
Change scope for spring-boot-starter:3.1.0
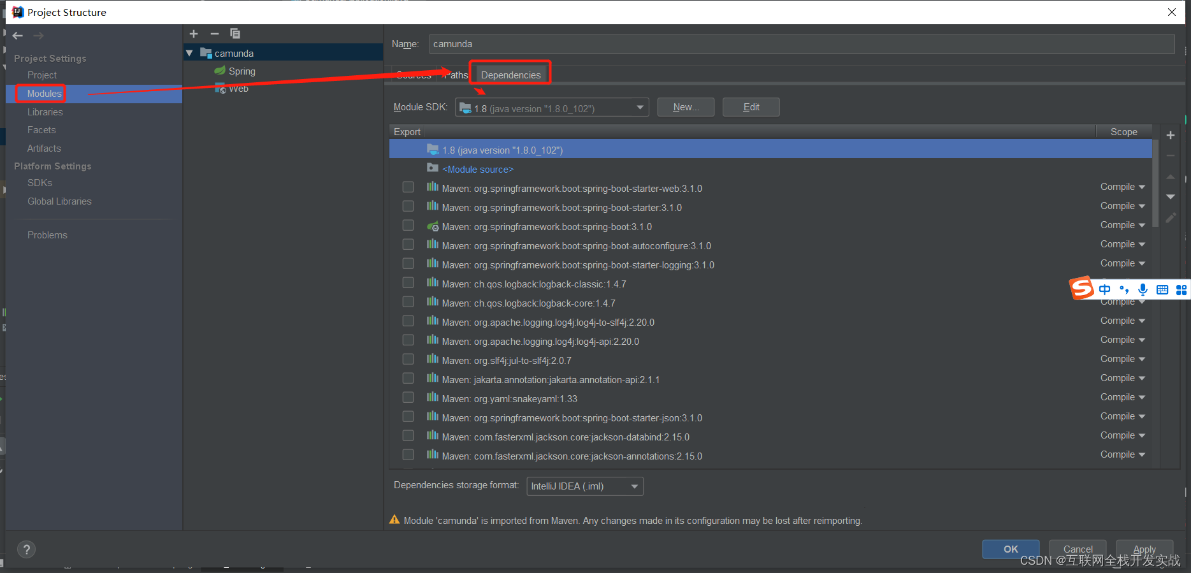point(1123,206)
